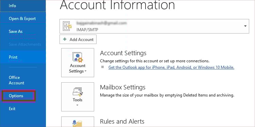This screenshot has width=255, height=127.
Task: Click the Account Settings heading text
Action: pyautogui.click(x=123, y=53)
